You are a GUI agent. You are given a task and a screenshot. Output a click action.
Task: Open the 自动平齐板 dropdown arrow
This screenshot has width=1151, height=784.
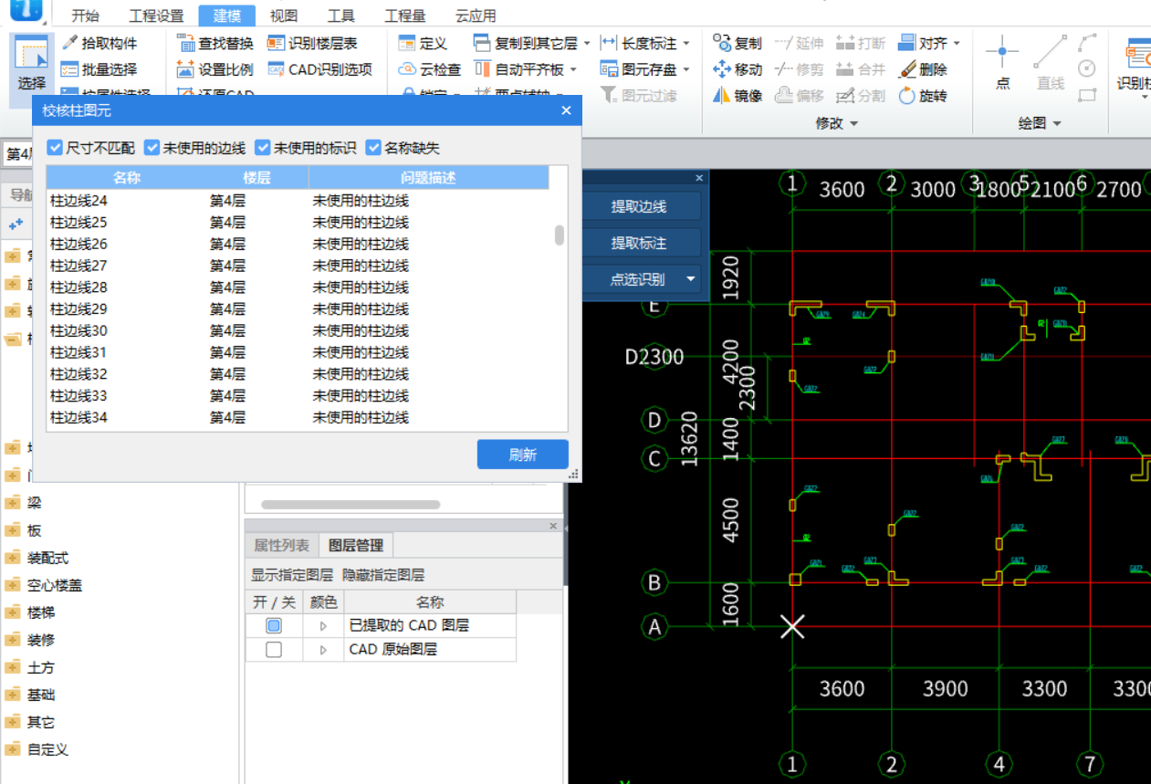[x=573, y=69]
